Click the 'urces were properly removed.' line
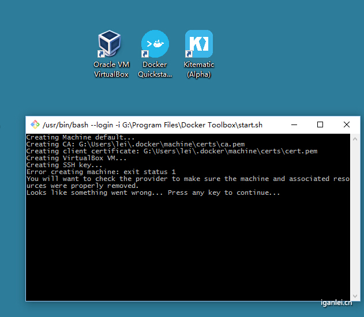This screenshot has width=364, height=317. pyautogui.click(x=82, y=186)
